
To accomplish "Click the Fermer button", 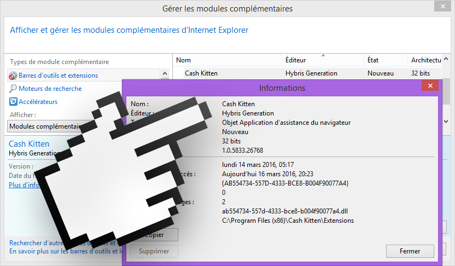I will tap(410, 251).
